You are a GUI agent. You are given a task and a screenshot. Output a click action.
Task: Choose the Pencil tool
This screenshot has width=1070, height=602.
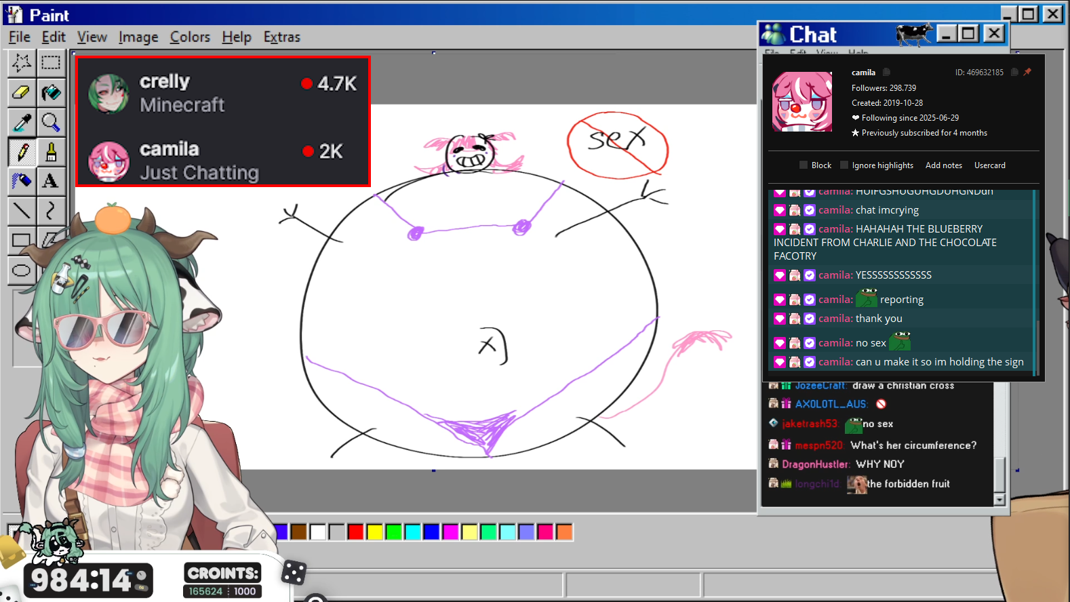(x=22, y=152)
